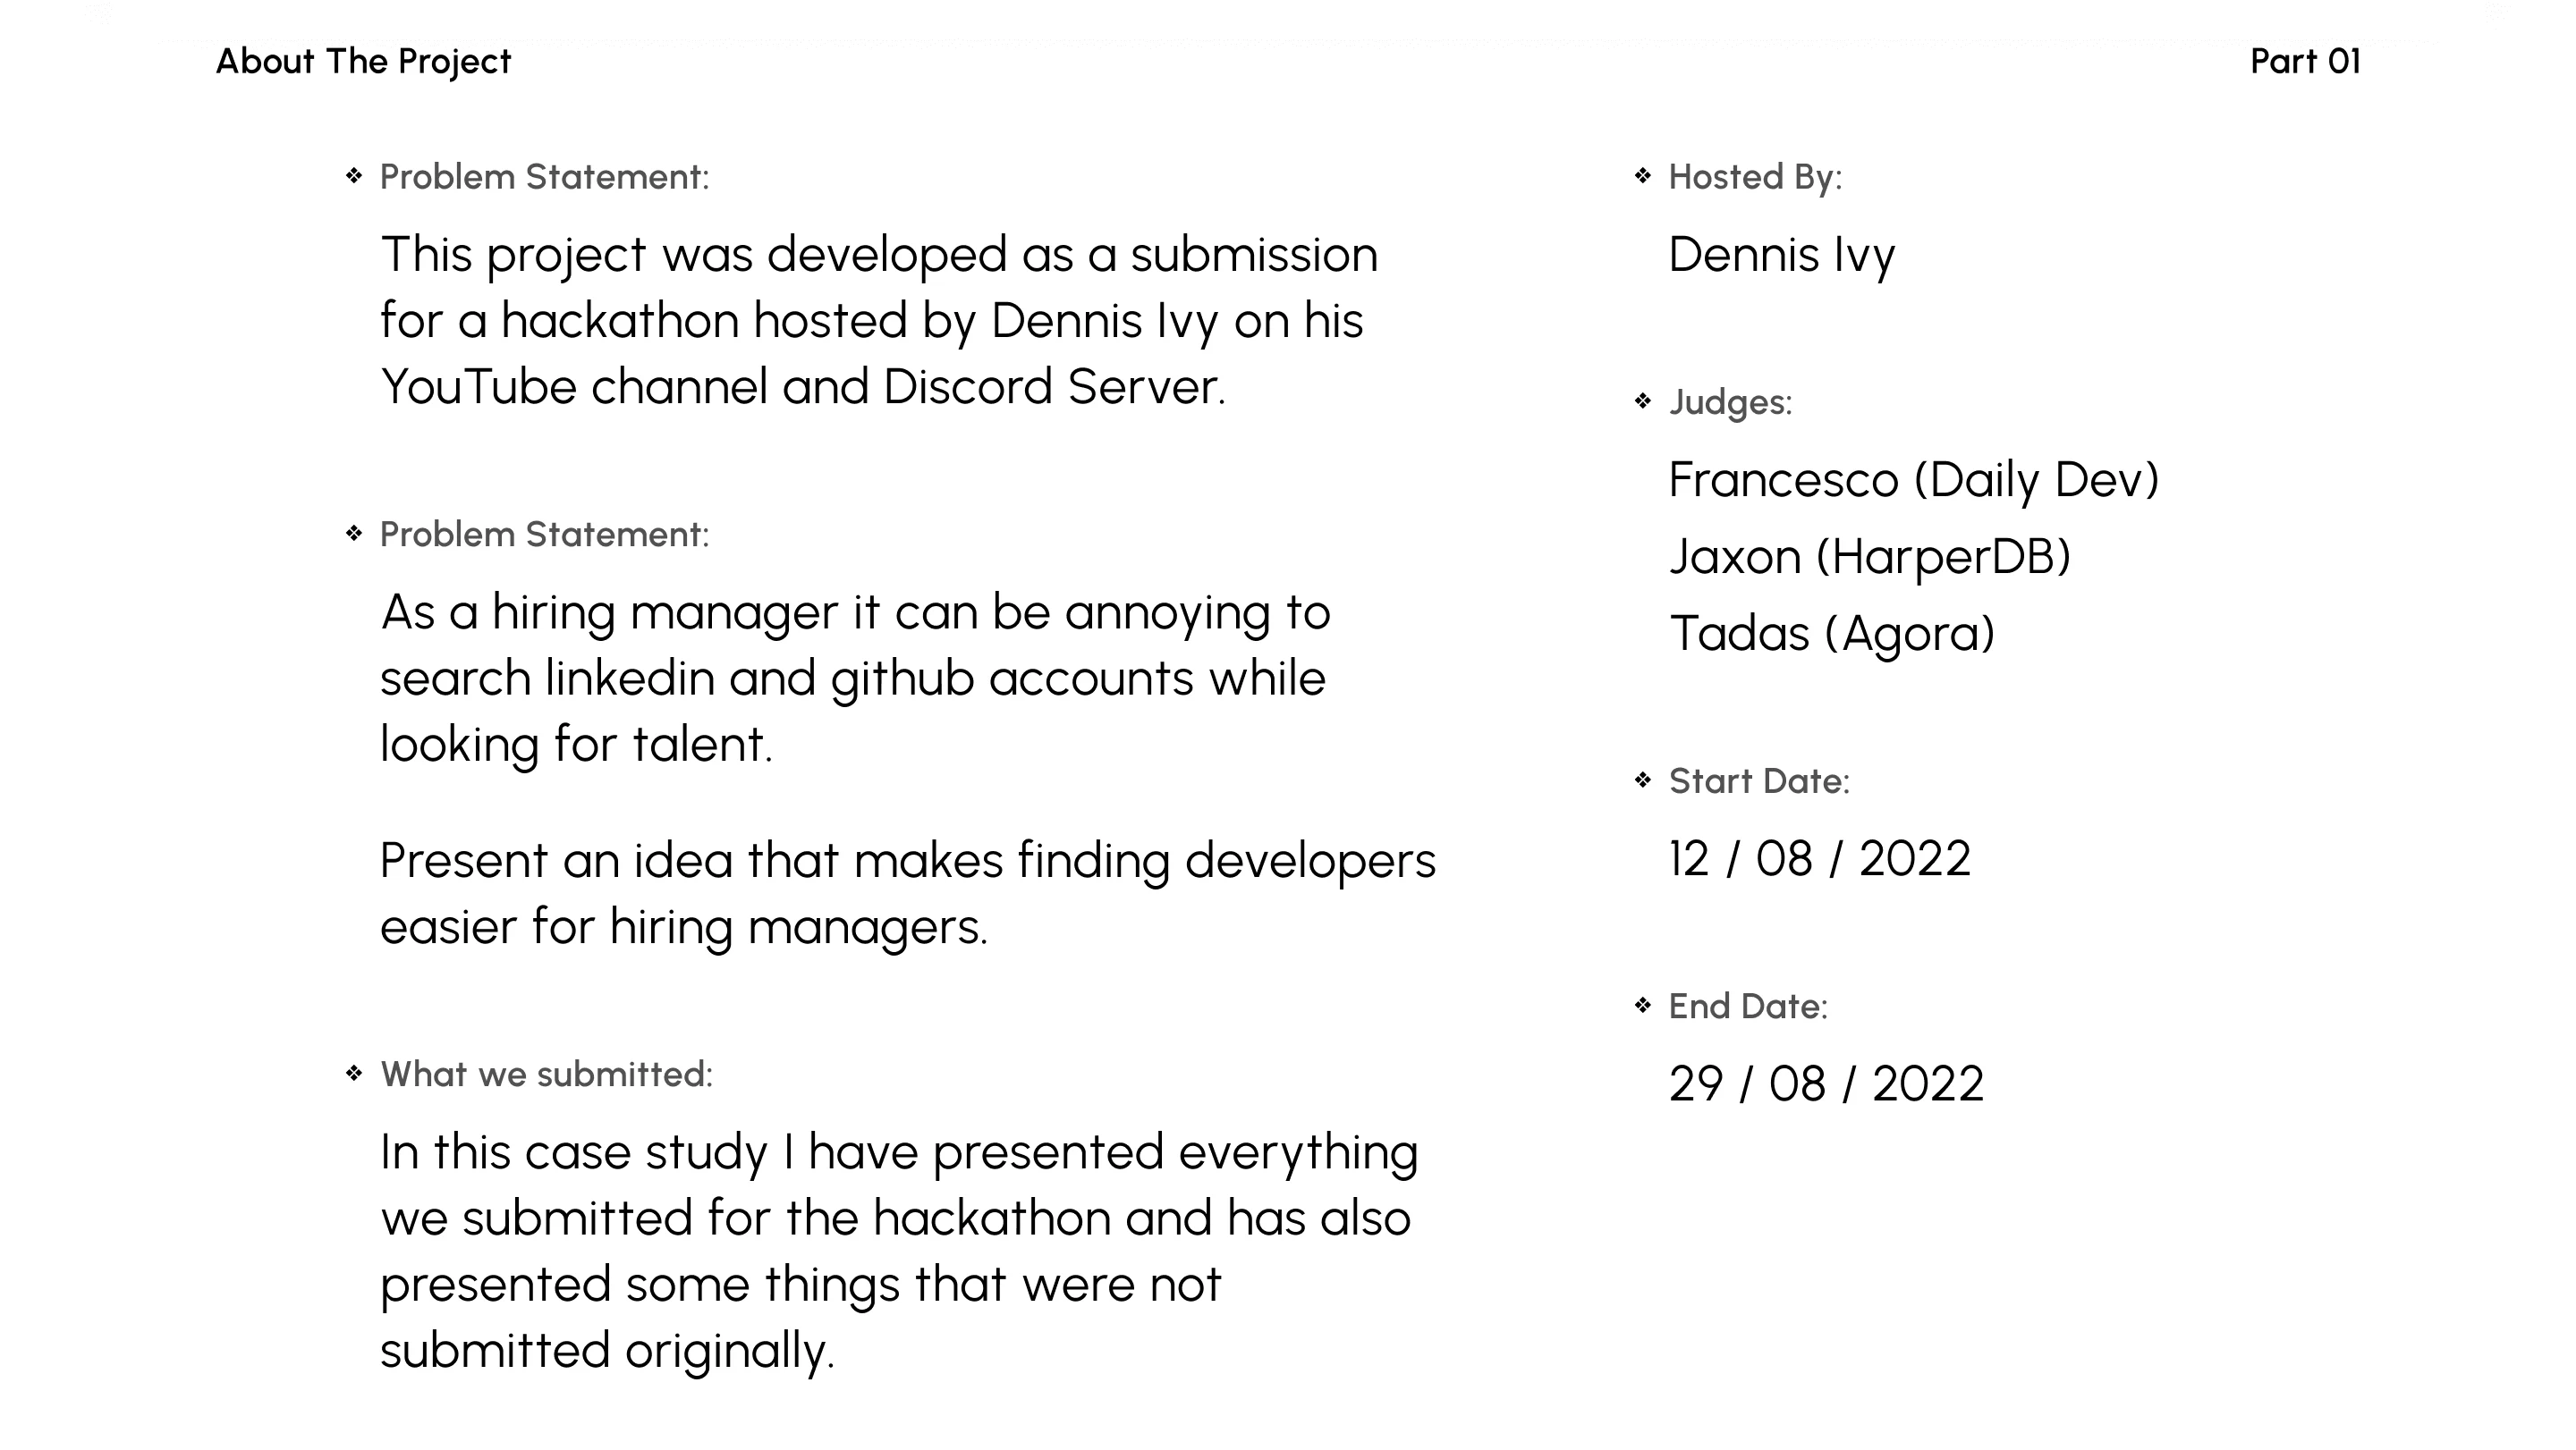This screenshot has width=2576, height=1450.
Task: Click the diamond bullet beside What we submitted
Action: (354, 1074)
